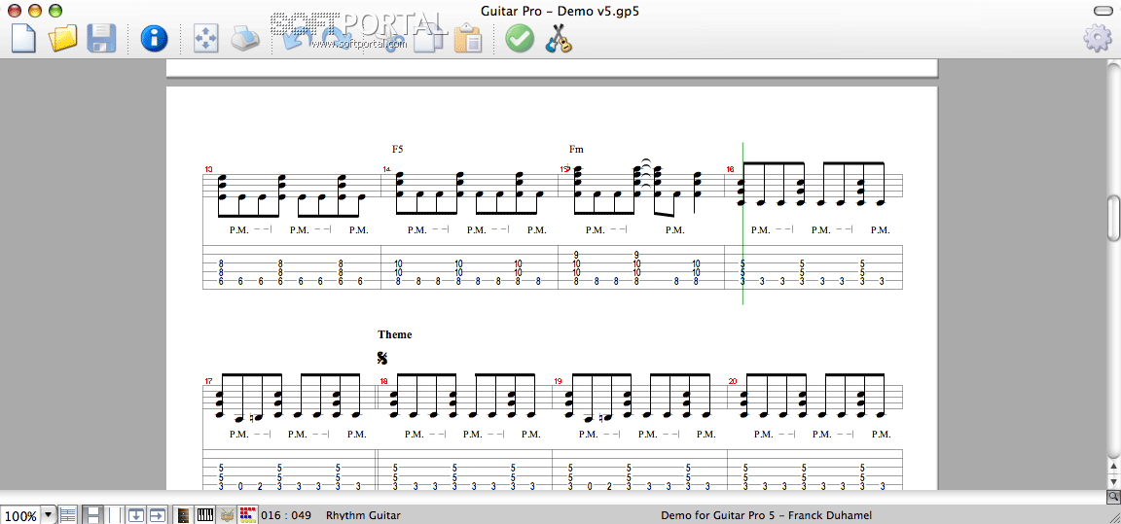Copy selection with the two-pages icon

coord(430,38)
